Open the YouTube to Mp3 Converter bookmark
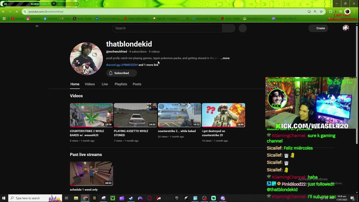Viewport: 359px width, 202px height. [108, 19]
